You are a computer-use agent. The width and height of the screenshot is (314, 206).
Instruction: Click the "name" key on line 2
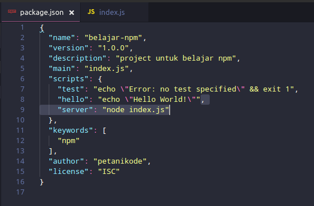[62, 38]
